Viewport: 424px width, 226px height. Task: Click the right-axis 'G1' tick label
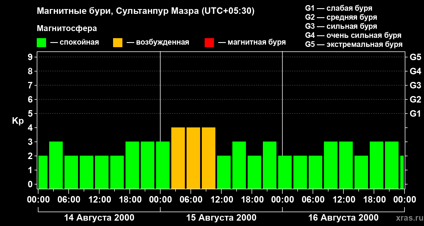[x=415, y=114]
